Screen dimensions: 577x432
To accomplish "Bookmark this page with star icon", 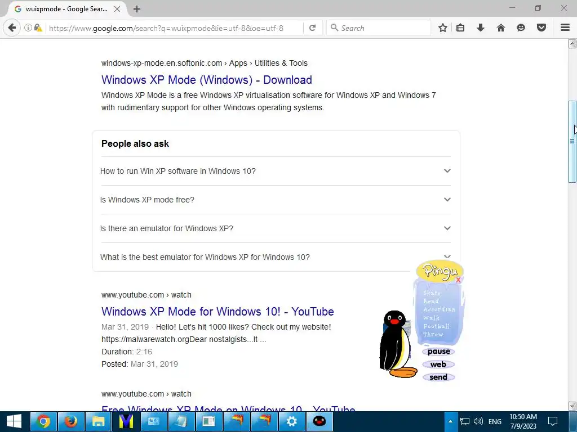I will (x=443, y=28).
